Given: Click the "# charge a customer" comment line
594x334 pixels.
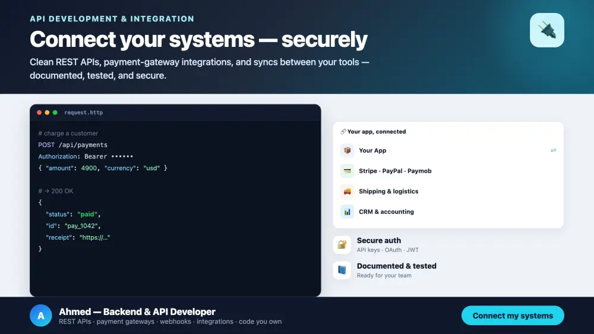Looking at the screenshot, I should tap(68, 133).
